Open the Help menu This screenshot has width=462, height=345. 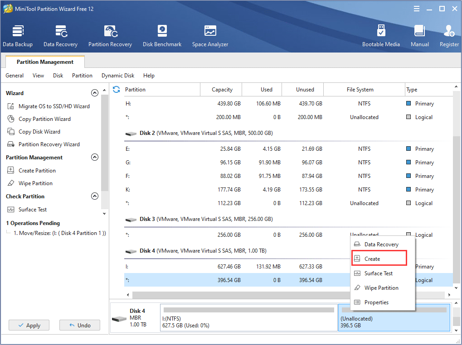[x=149, y=76]
